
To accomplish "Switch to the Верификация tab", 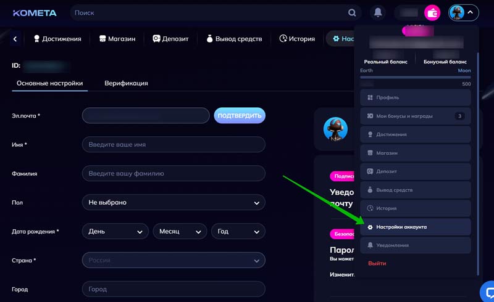I will point(126,83).
